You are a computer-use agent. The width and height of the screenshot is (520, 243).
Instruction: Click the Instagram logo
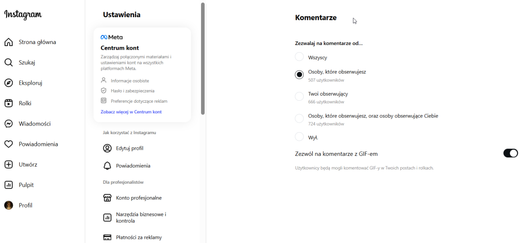click(x=23, y=15)
